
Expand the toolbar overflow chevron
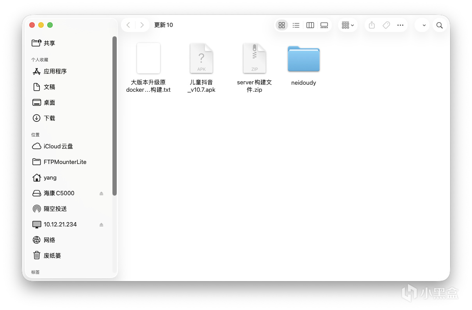click(424, 25)
